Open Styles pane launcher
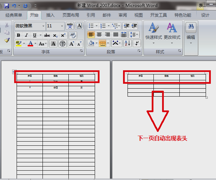 click(179, 51)
